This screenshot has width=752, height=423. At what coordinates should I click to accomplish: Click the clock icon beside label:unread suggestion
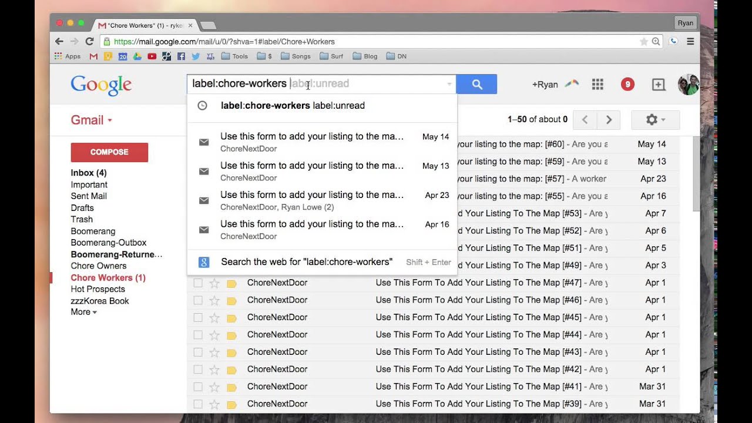click(202, 106)
